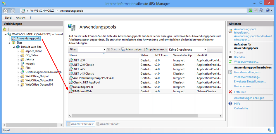Select the Classic .NET AppPool row
The width and height of the screenshot is (276, 134).
[145, 82]
